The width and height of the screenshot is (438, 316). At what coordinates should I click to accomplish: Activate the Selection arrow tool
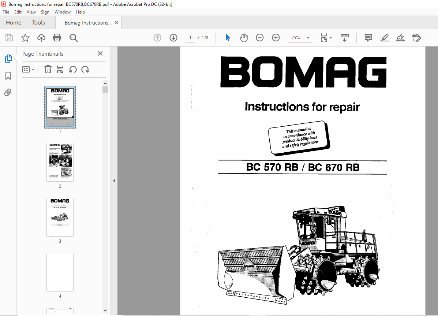tap(228, 38)
